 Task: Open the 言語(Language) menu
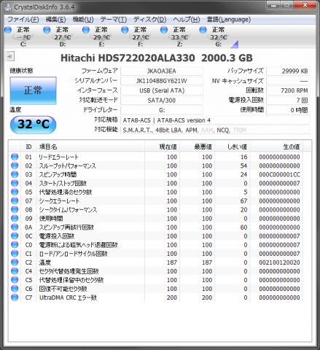click(229, 20)
